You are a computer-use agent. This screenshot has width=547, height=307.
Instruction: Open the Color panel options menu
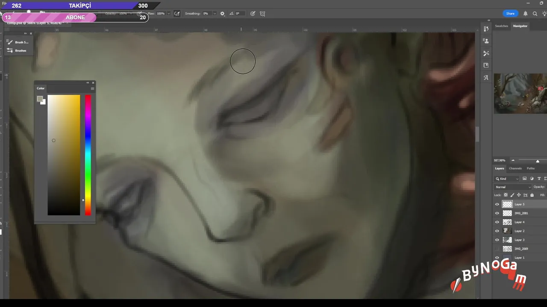[x=92, y=88]
